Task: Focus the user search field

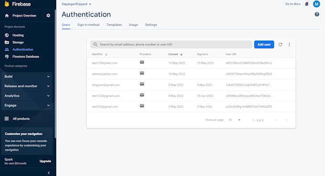Action: pos(171,44)
